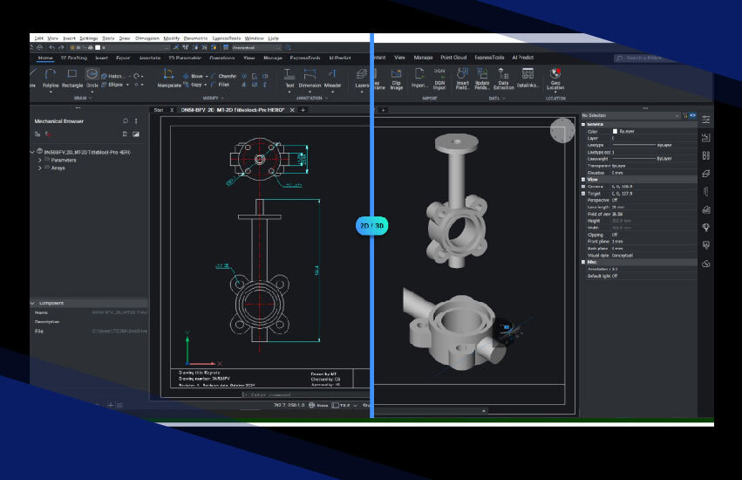Toggle the eye icon in properties header
Viewport: 742px width, 480px height.
(692, 115)
